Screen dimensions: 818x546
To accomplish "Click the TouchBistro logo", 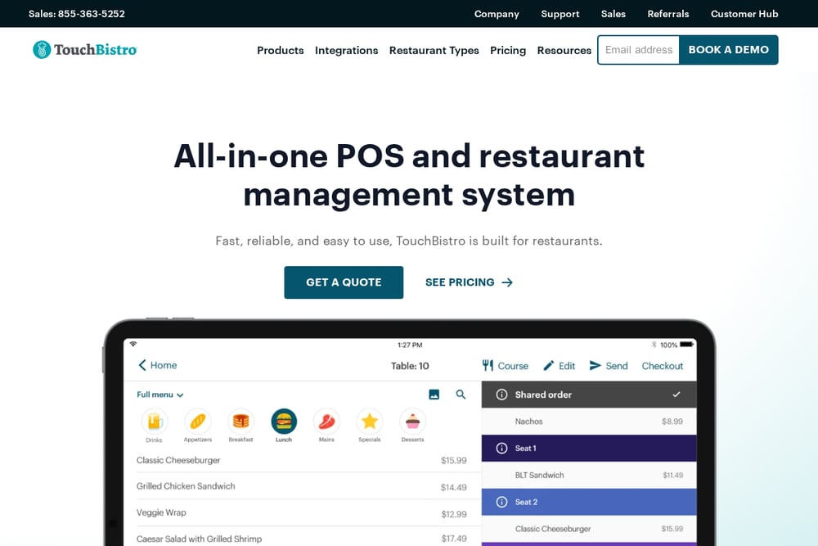I will pyautogui.click(x=84, y=50).
